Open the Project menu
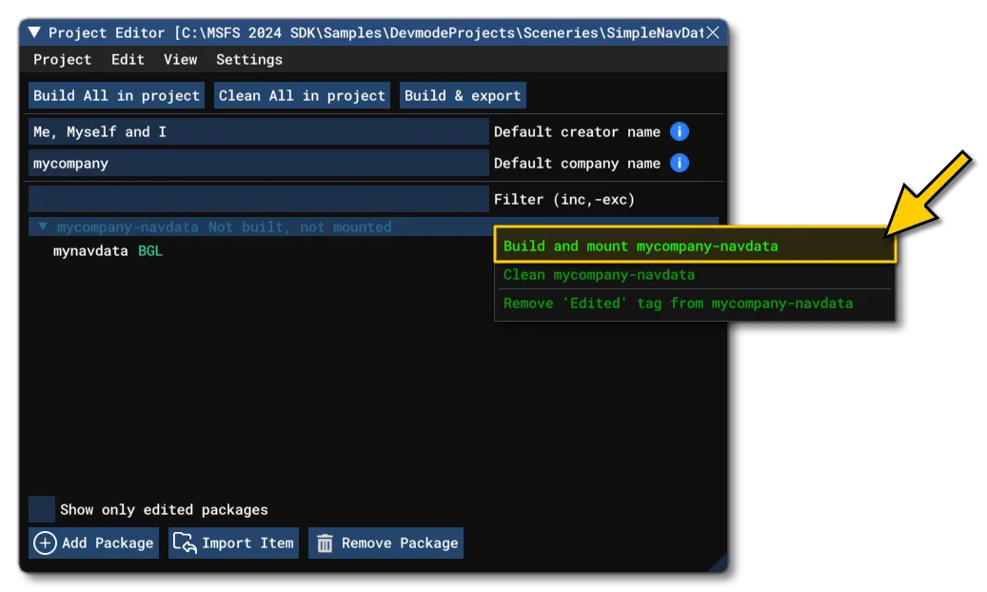The image size is (987, 592). [62, 59]
